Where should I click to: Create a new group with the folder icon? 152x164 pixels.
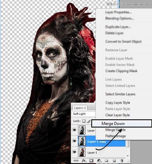point(106,161)
